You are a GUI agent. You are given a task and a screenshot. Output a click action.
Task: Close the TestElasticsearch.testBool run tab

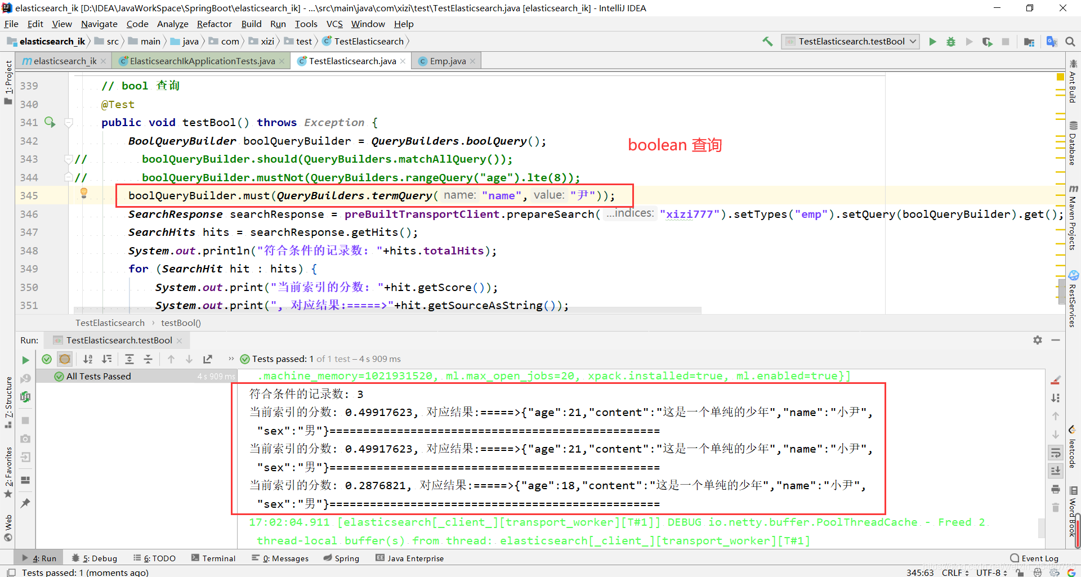(180, 341)
